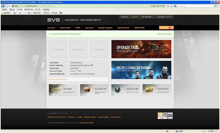Open the Add Game Time tile
Viewport: 220px width, 133px height.
point(94,90)
